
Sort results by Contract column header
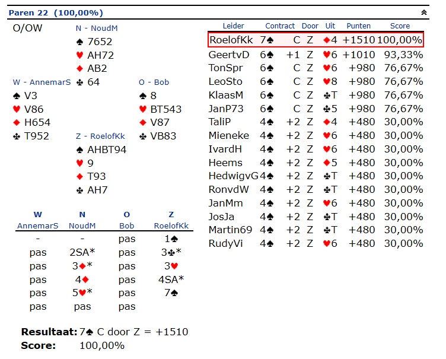coord(280,26)
